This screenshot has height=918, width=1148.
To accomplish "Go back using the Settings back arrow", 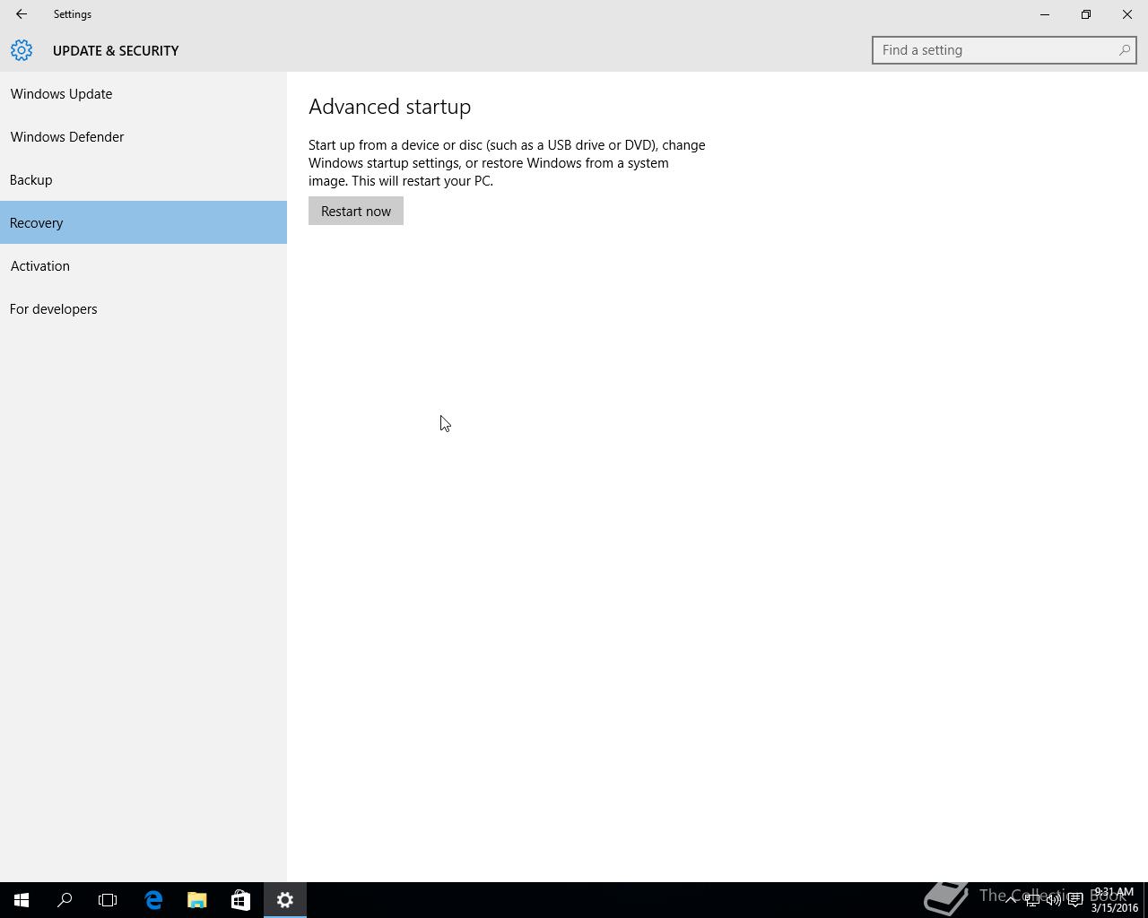I will (x=22, y=14).
